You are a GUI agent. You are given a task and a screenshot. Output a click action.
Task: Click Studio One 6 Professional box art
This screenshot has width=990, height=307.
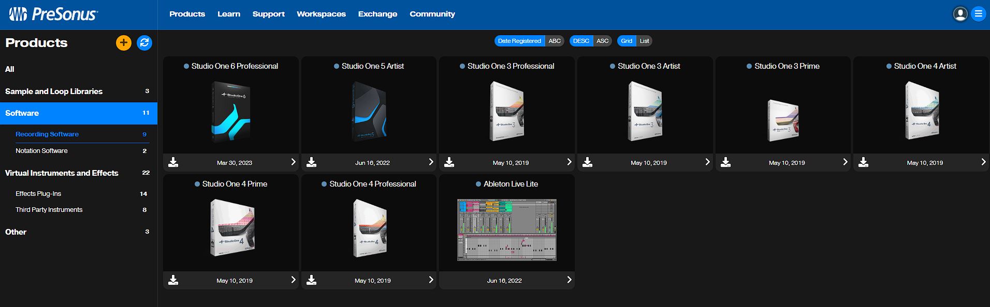pyautogui.click(x=231, y=112)
